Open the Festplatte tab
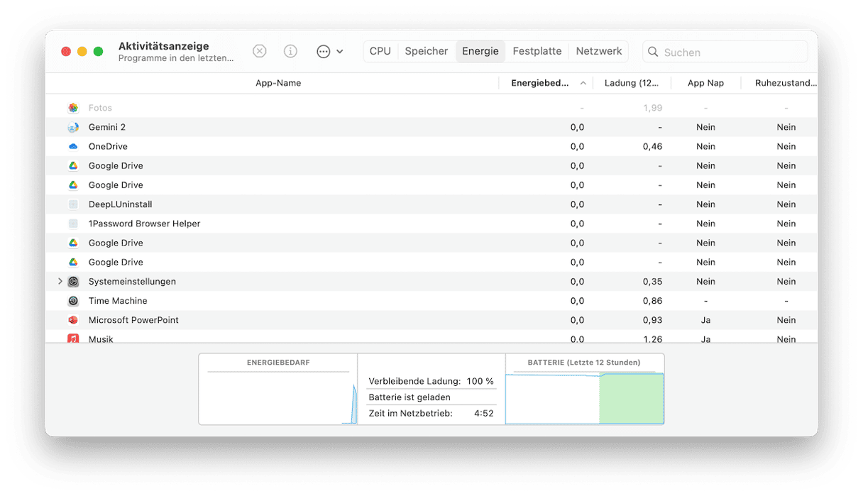 pyautogui.click(x=537, y=51)
